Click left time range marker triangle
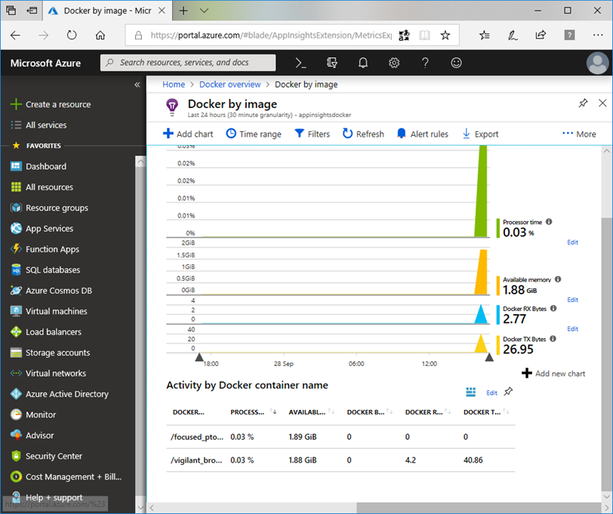 point(199,357)
